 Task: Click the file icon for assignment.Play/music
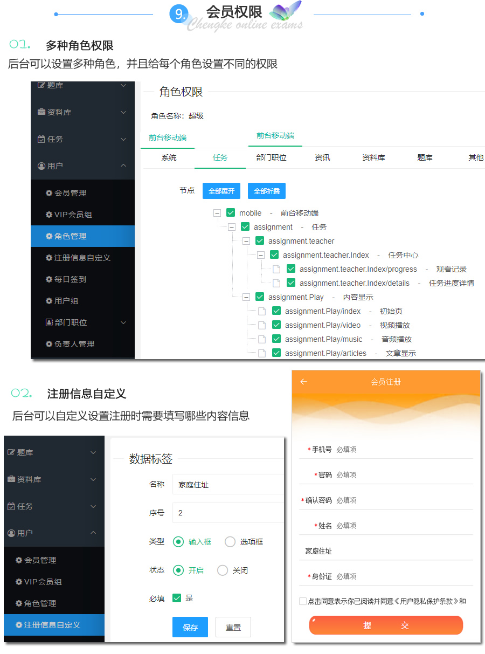coord(262,339)
